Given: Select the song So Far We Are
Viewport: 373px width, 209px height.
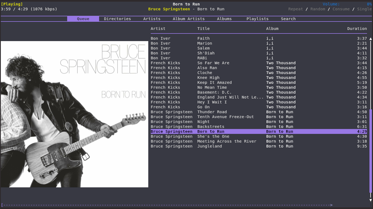Looking at the screenshot, I should click(259, 63).
